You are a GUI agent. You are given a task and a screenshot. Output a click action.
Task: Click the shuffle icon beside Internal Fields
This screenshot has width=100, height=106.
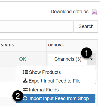tap(25, 90)
